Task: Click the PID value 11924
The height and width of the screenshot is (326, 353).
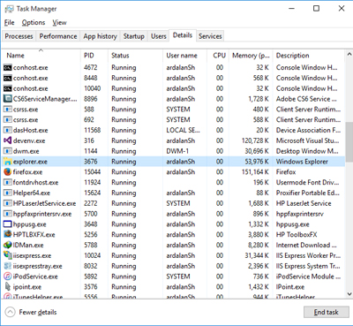Action: click(93, 183)
